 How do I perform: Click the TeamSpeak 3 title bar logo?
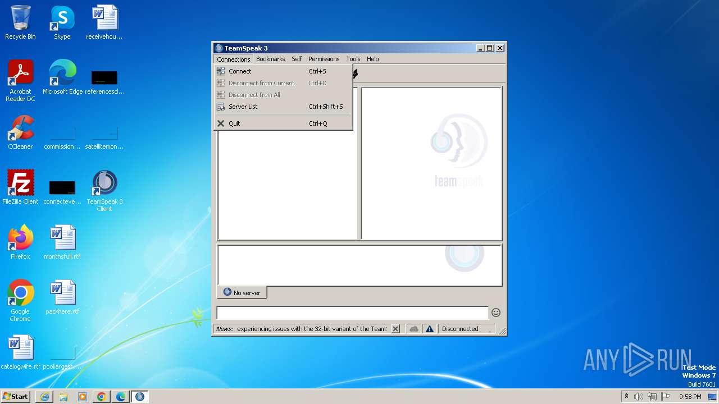219,48
